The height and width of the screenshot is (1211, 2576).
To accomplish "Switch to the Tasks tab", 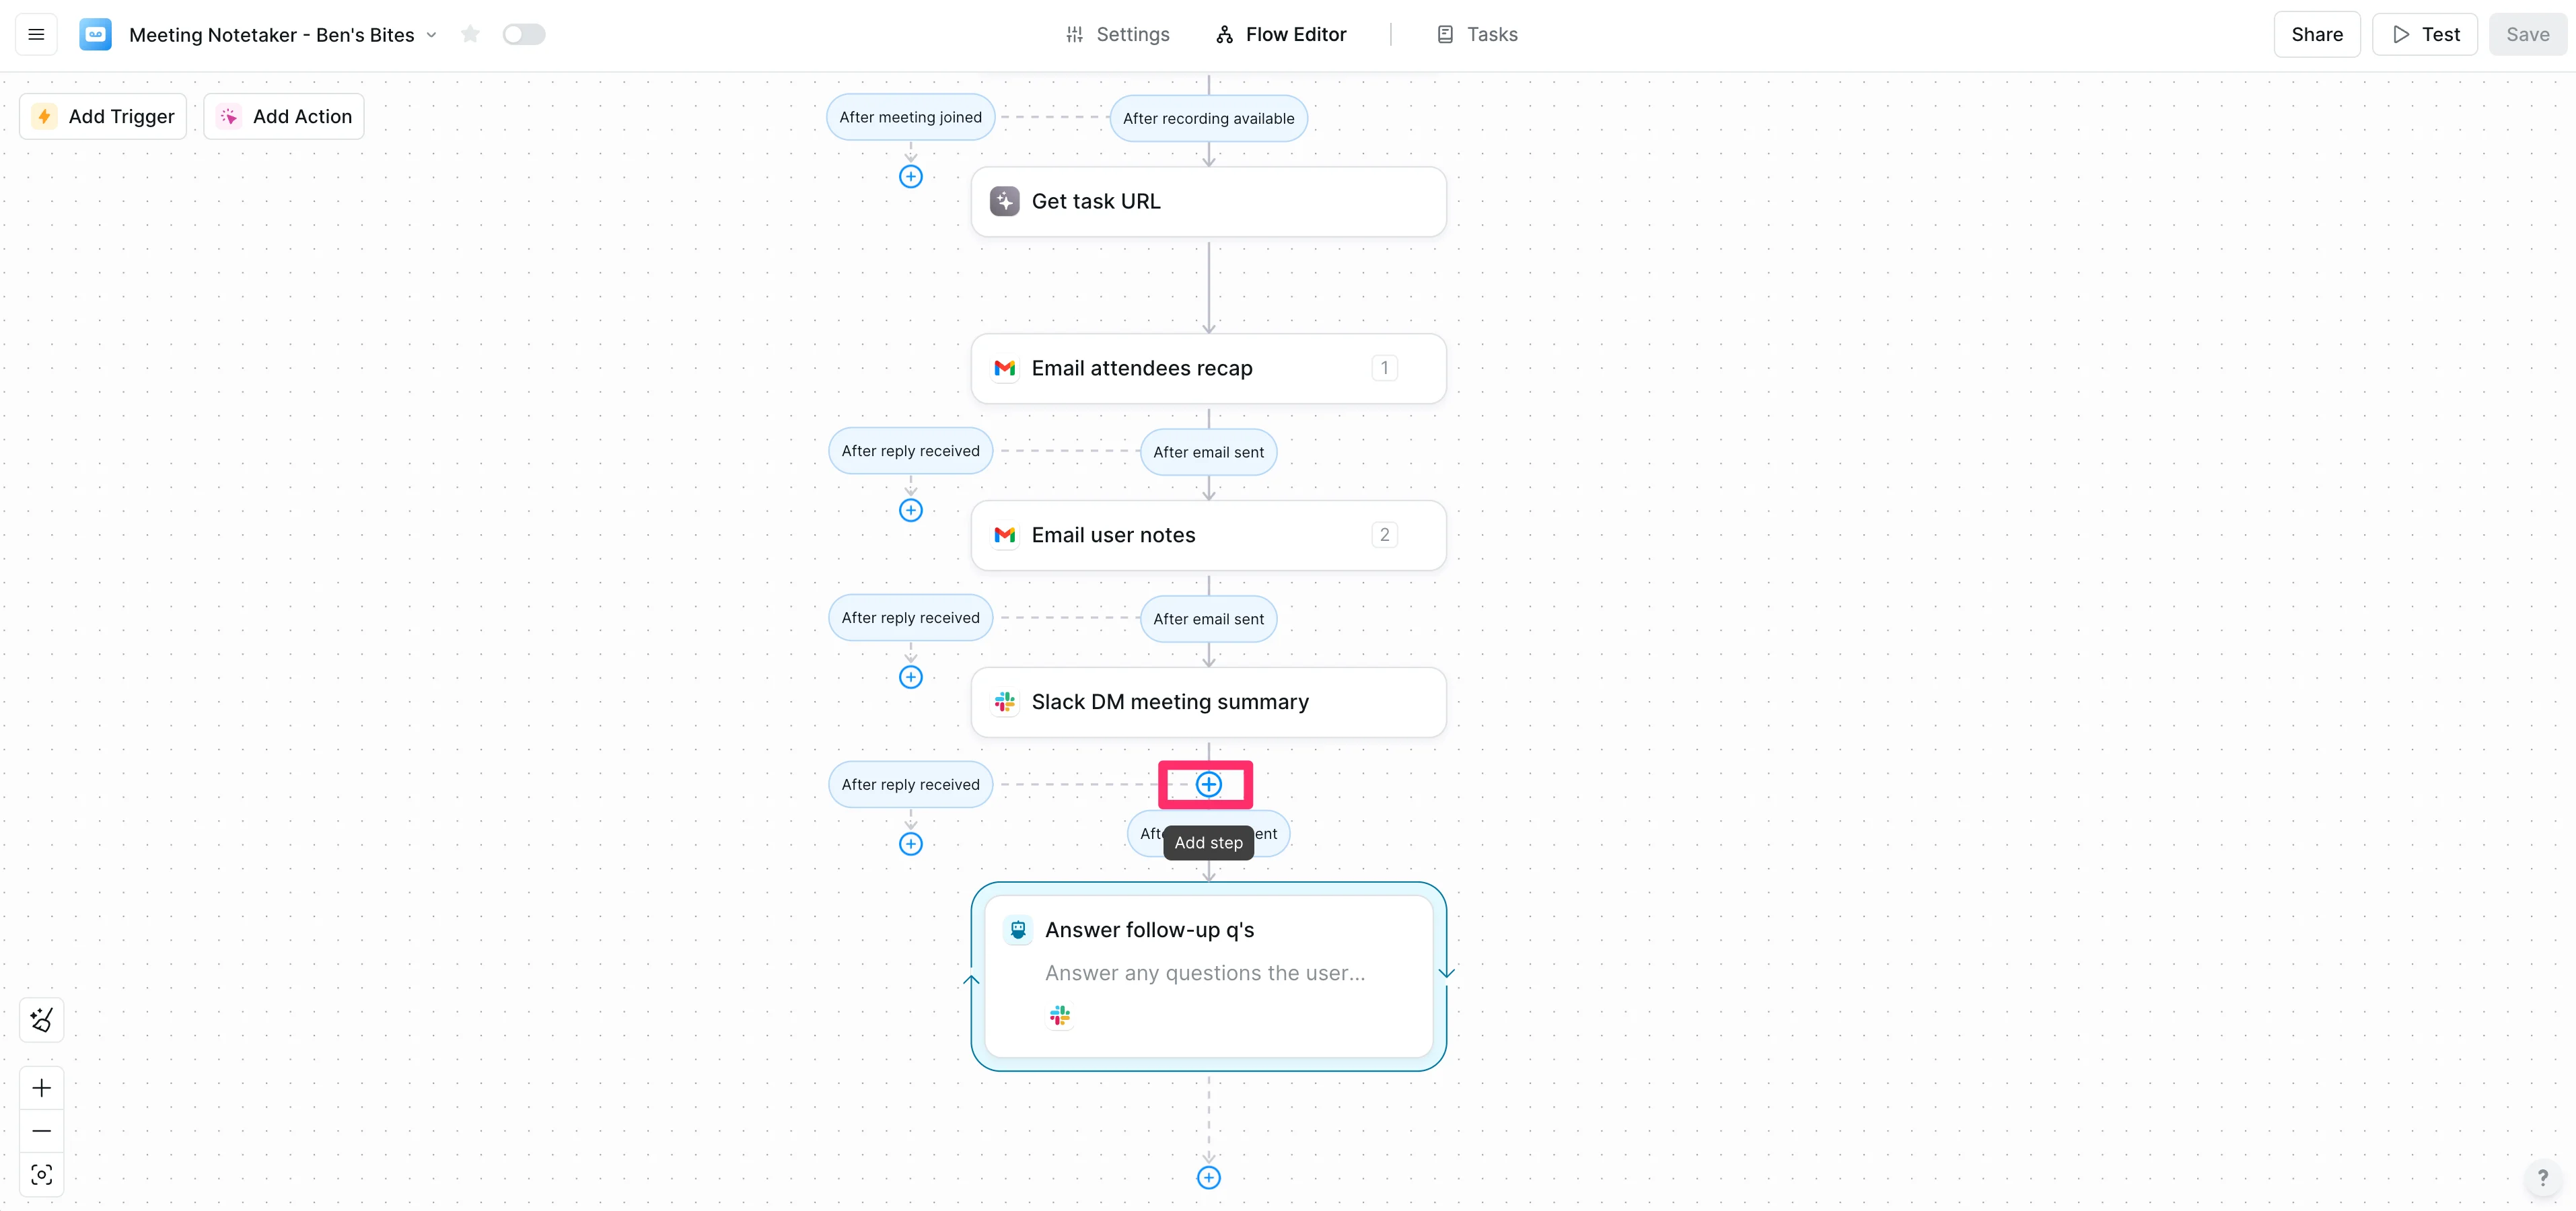I will click(1477, 34).
